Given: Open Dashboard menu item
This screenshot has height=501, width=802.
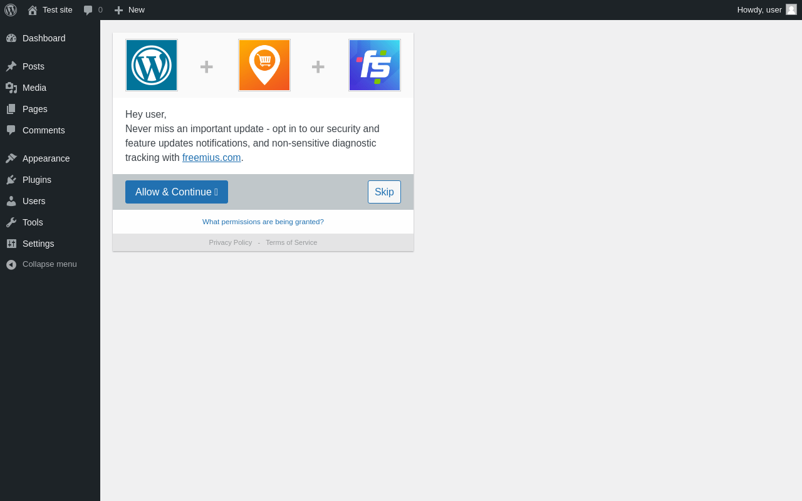Looking at the screenshot, I should [x=50, y=38].
